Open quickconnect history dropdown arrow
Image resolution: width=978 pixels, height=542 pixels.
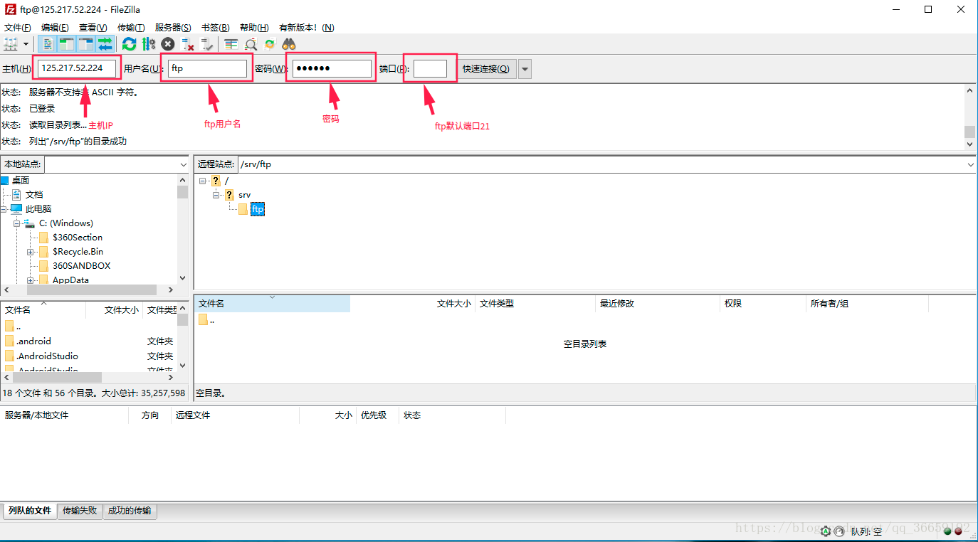tap(525, 69)
